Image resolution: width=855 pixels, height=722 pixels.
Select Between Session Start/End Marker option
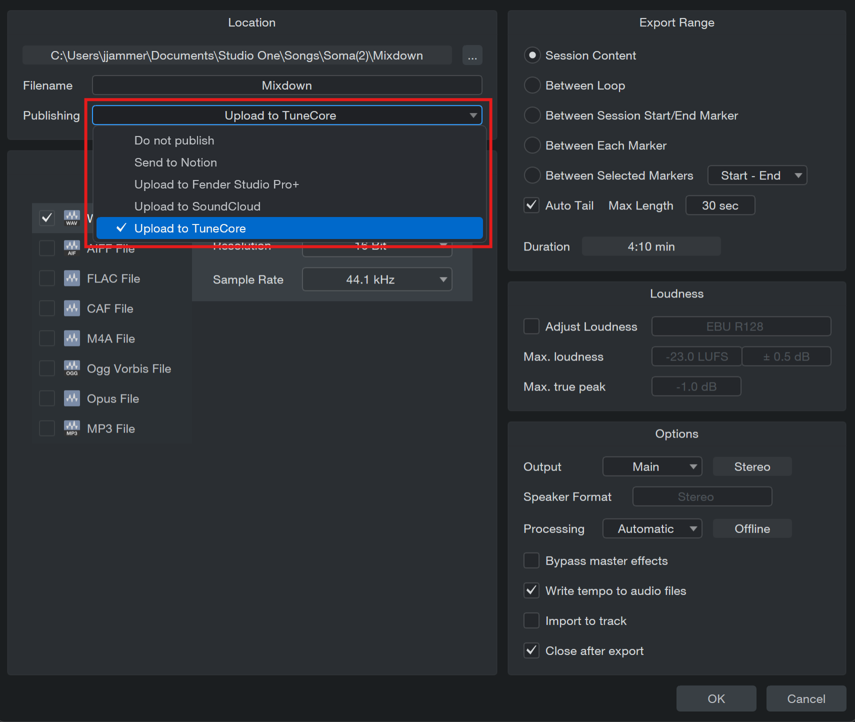(x=532, y=115)
